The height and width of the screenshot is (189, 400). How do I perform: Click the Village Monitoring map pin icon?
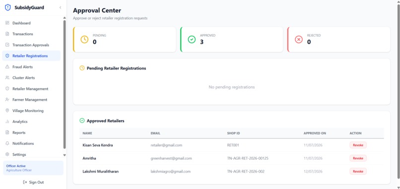(x=7, y=111)
